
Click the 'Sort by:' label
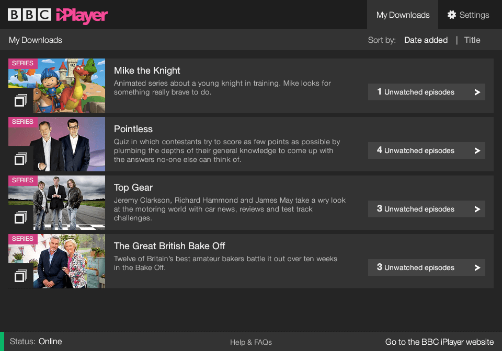[382, 40]
